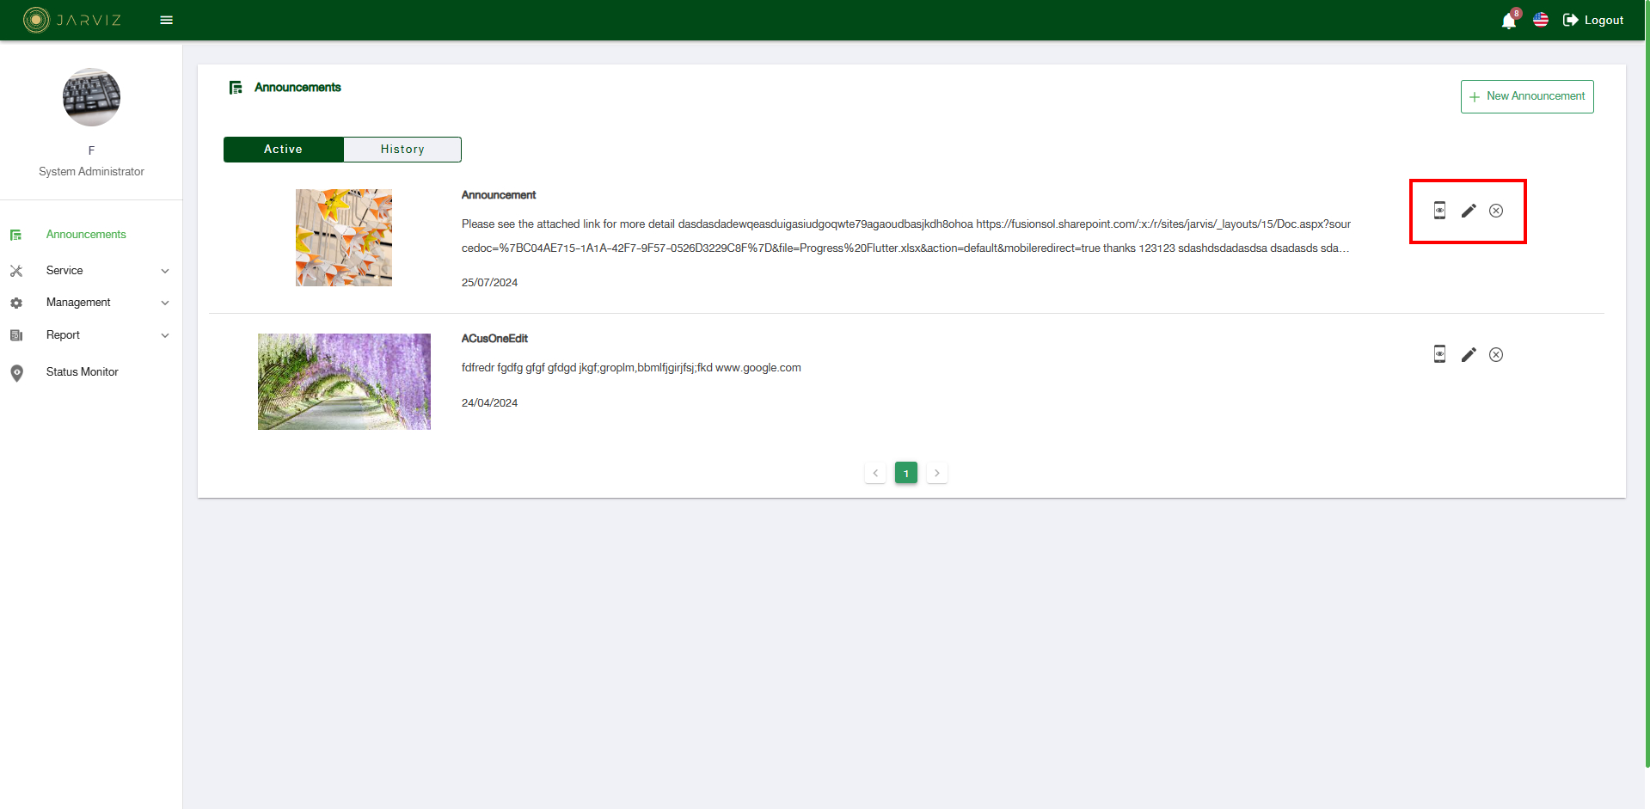Select Announcements in the sidebar
The width and height of the screenshot is (1650, 809).
point(86,235)
